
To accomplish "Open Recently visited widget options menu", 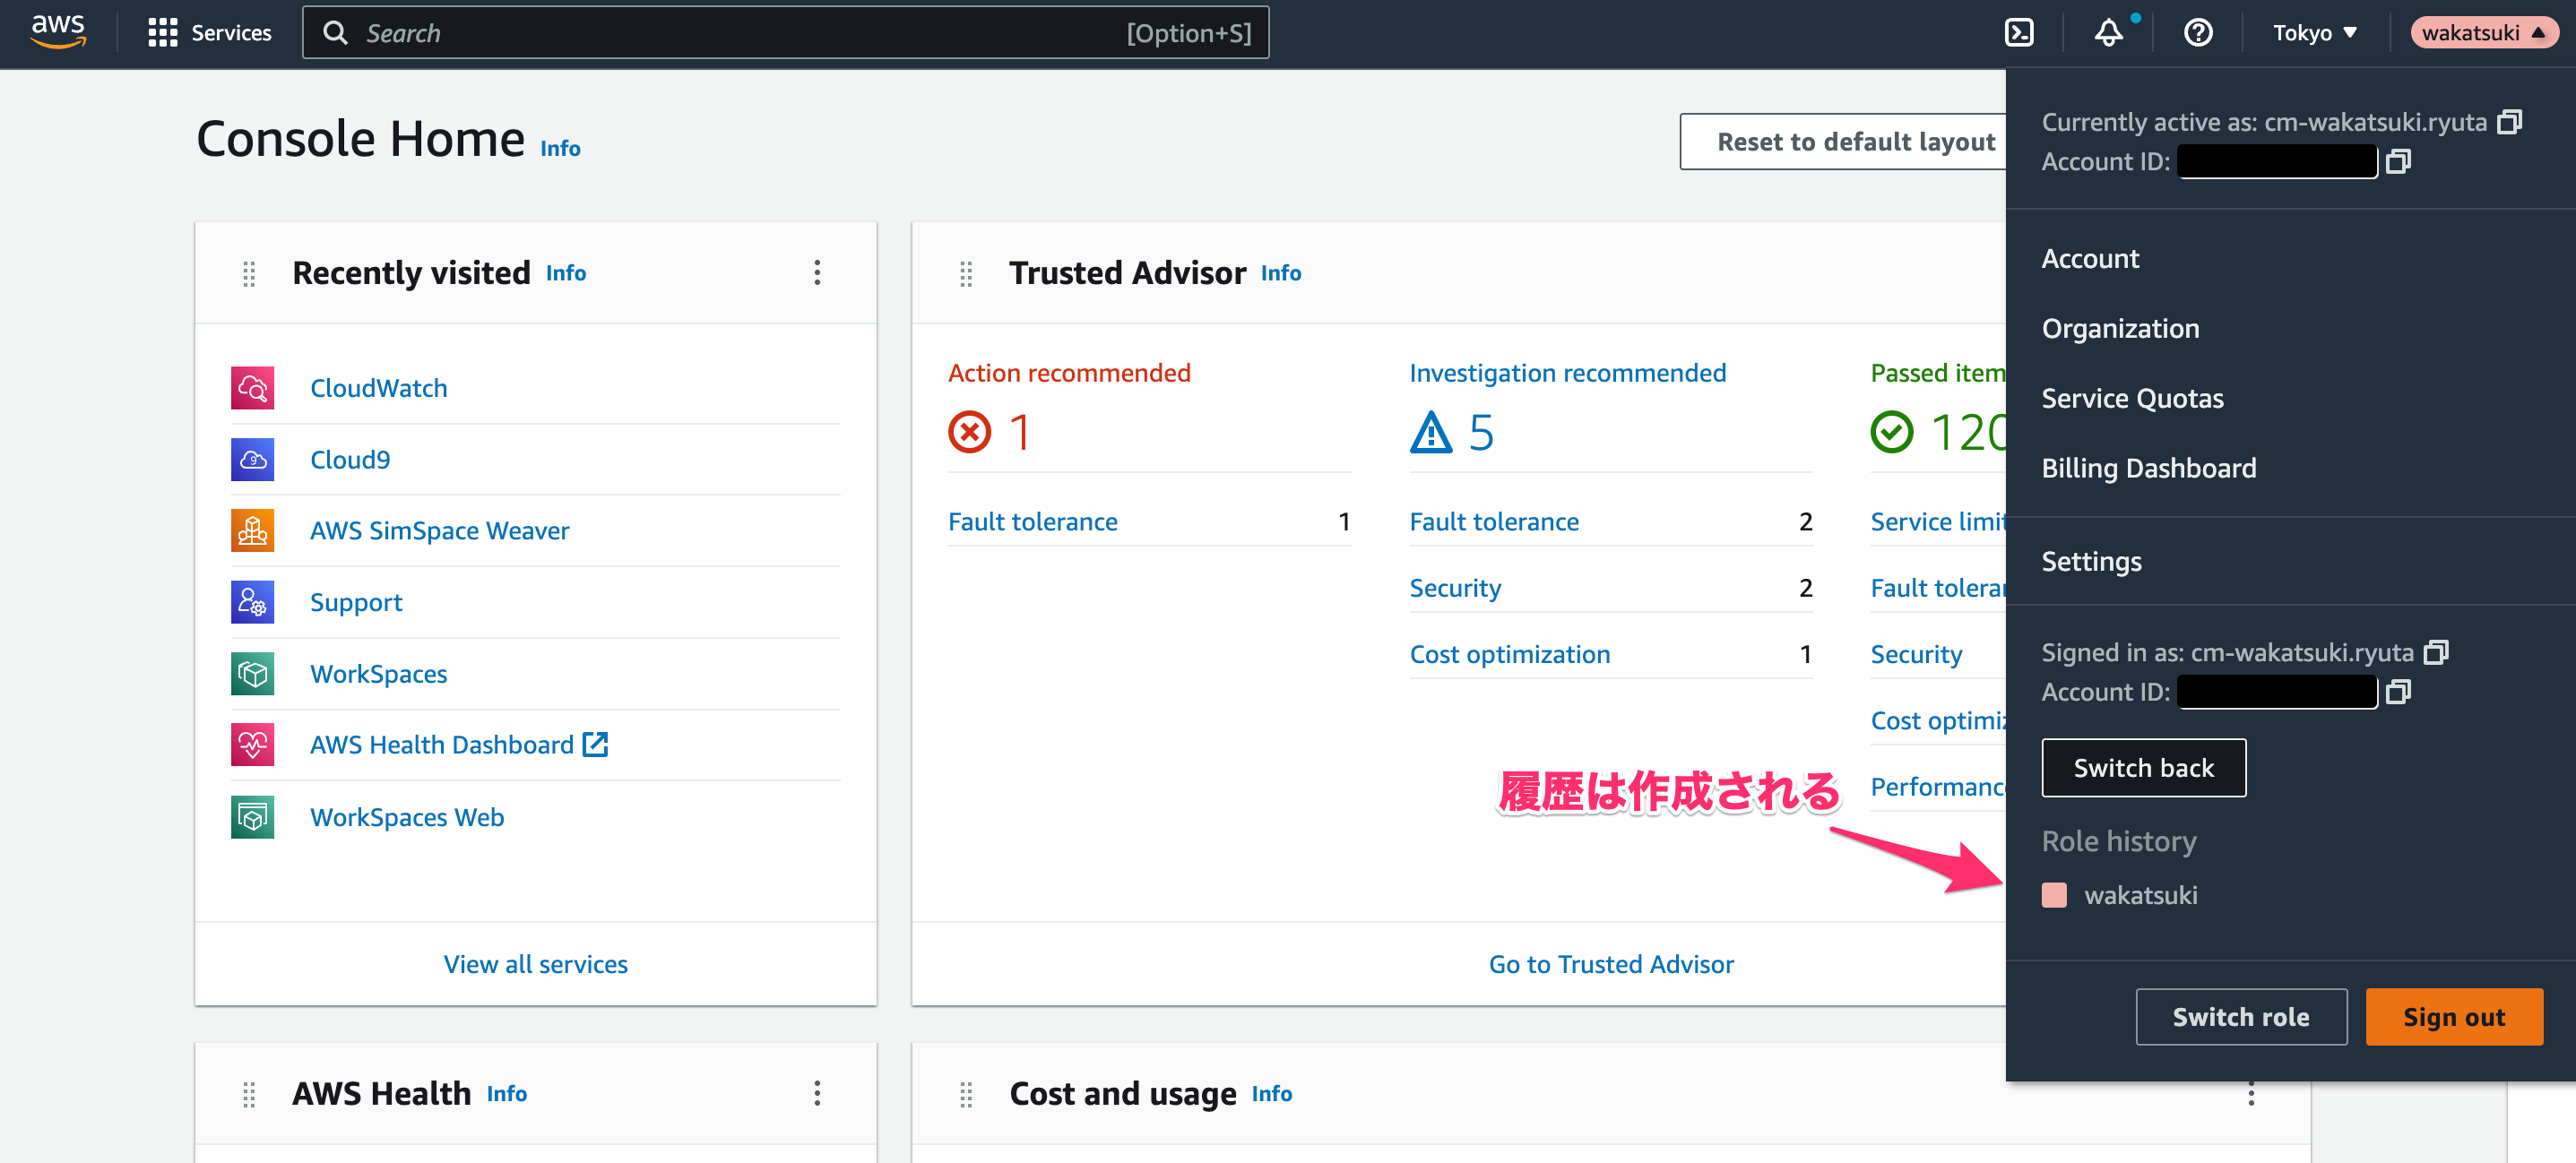I will [817, 273].
